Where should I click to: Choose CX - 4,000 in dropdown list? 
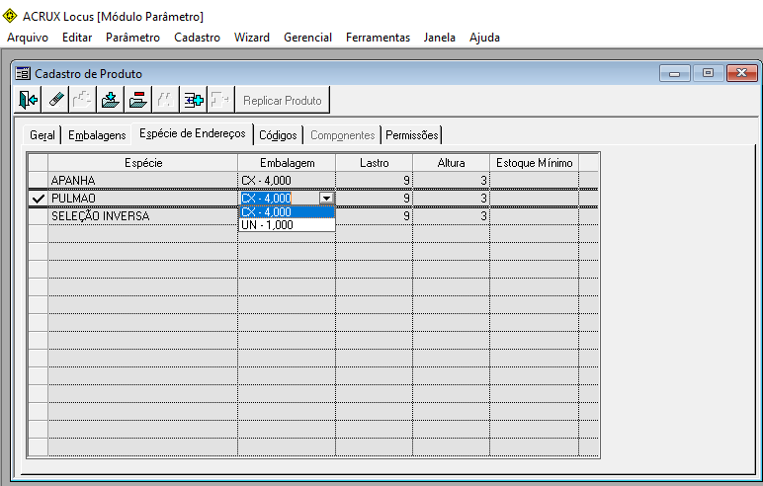coord(287,212)
